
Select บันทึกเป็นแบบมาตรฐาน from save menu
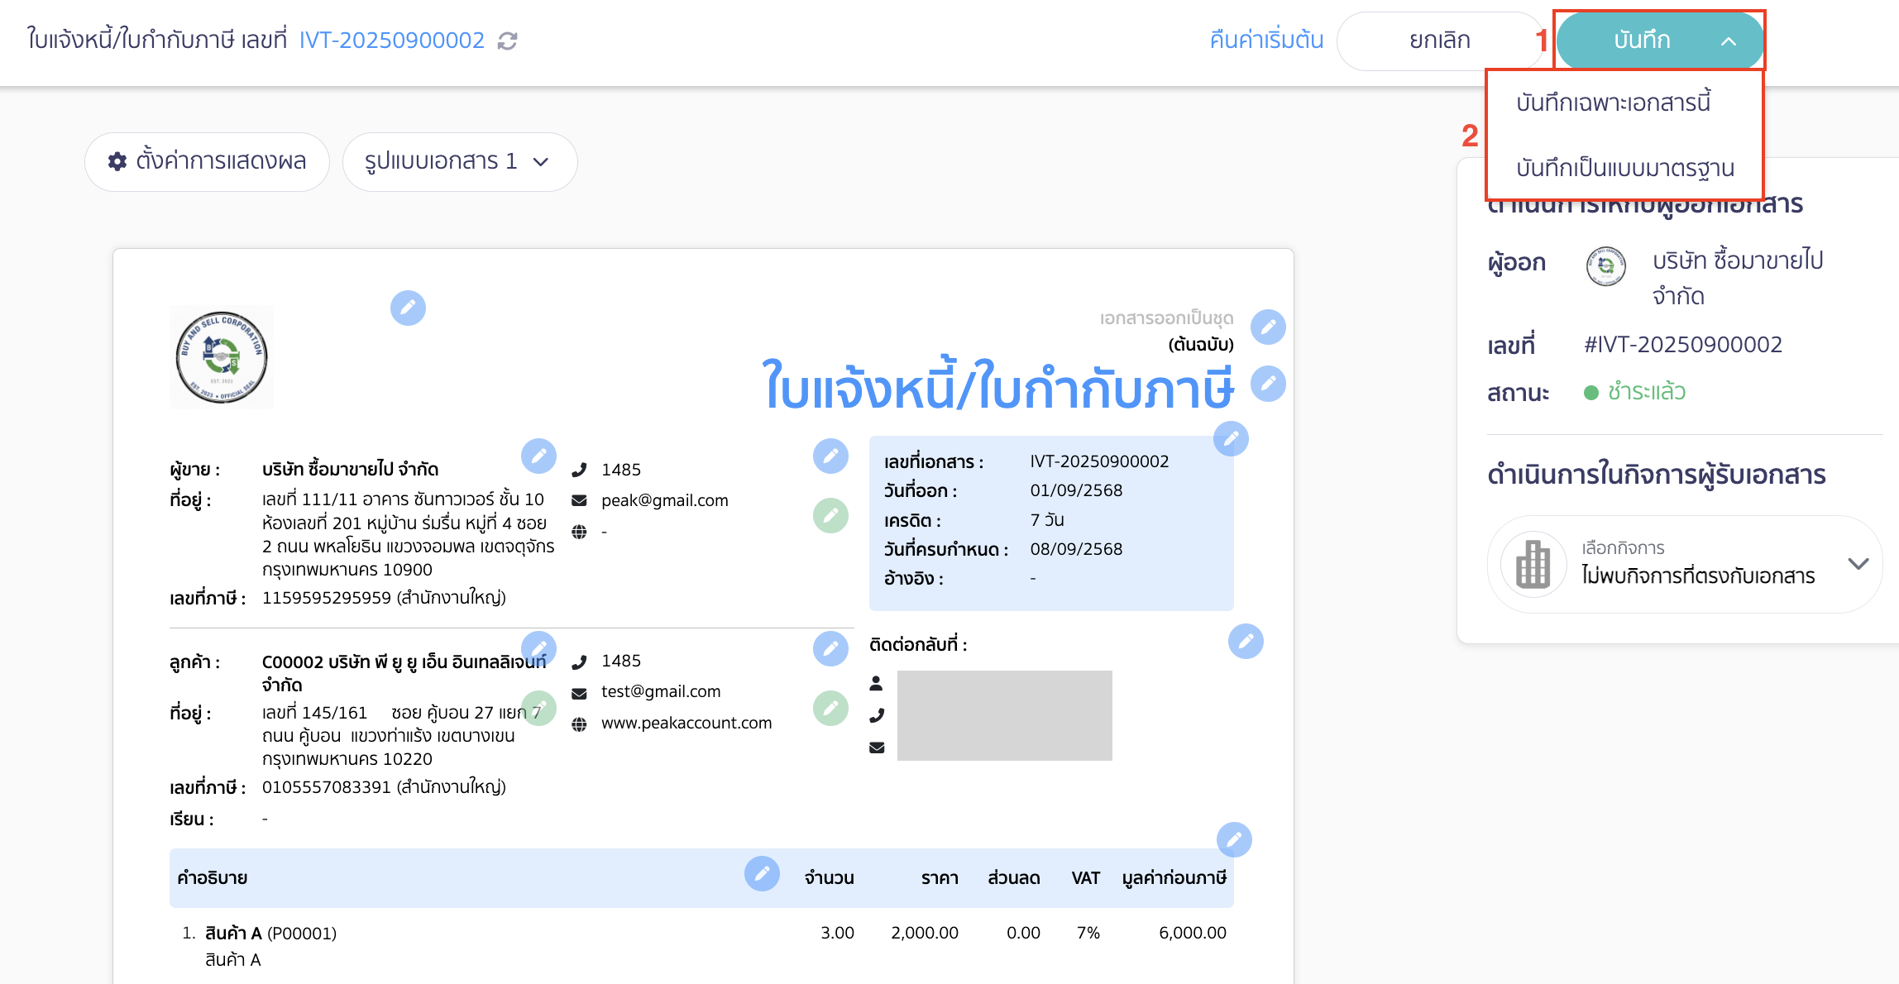(x=1624, y=167)
